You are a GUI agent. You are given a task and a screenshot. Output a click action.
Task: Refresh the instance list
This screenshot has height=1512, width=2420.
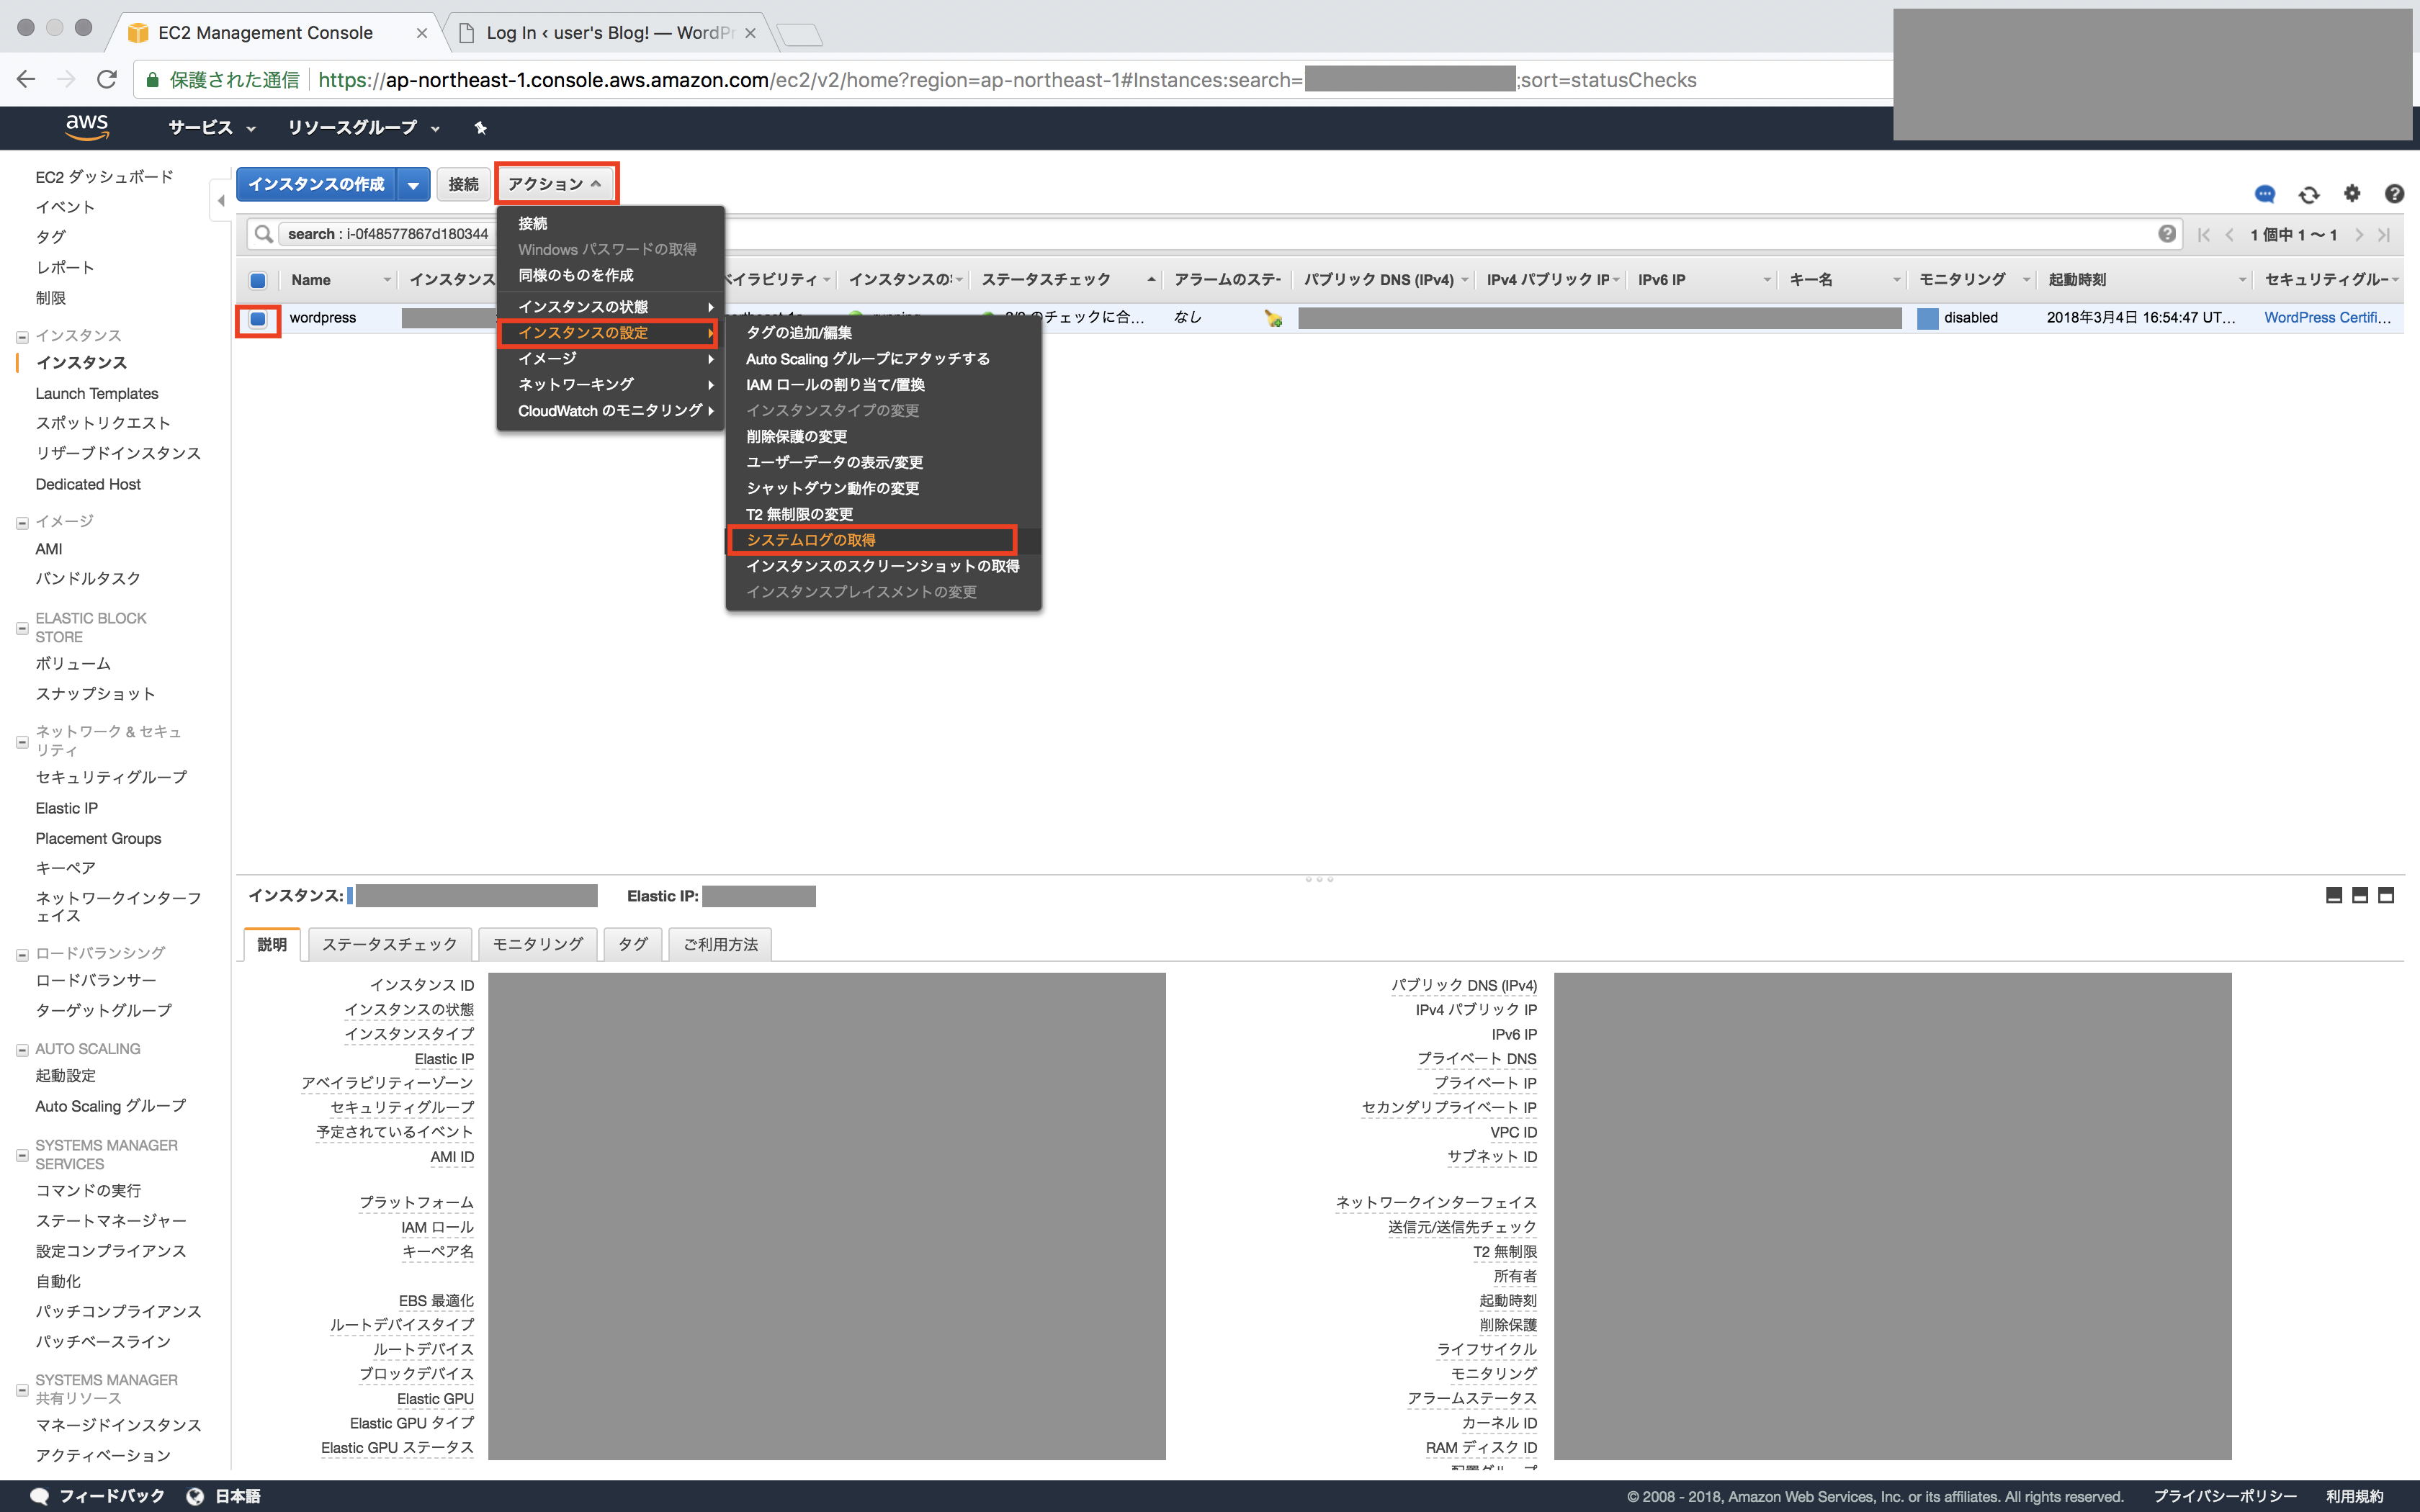tap(2308, 194)
